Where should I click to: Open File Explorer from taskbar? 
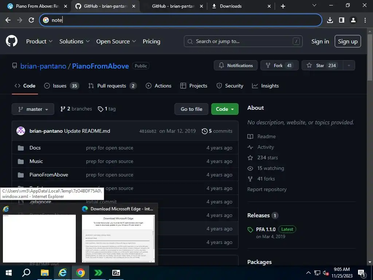coord(44,273)
